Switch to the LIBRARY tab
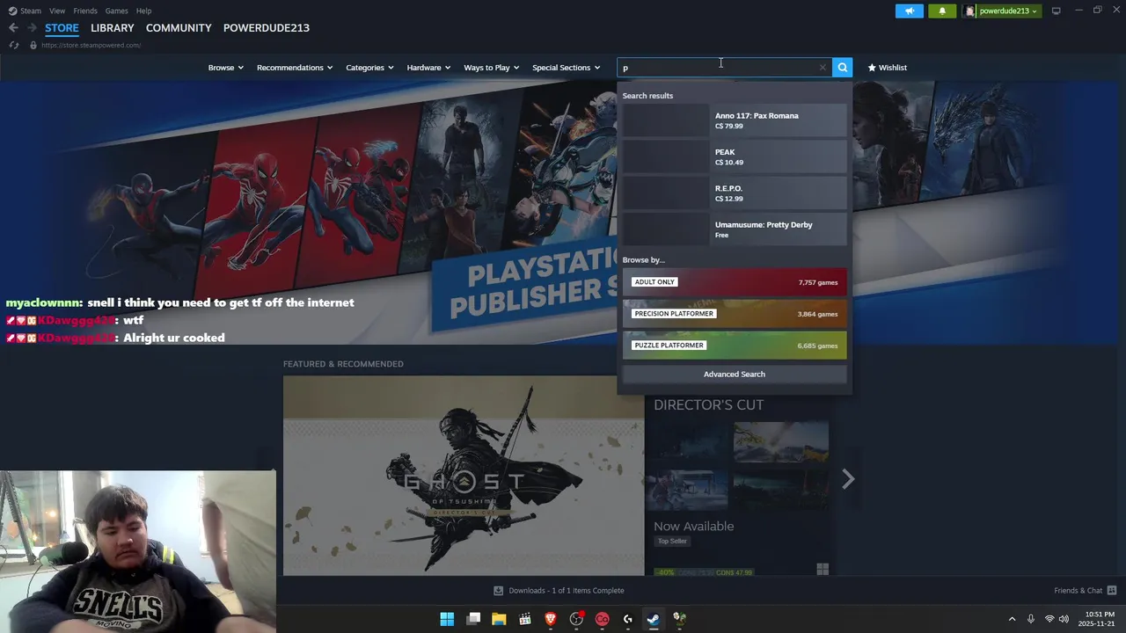 pos(113,28)
